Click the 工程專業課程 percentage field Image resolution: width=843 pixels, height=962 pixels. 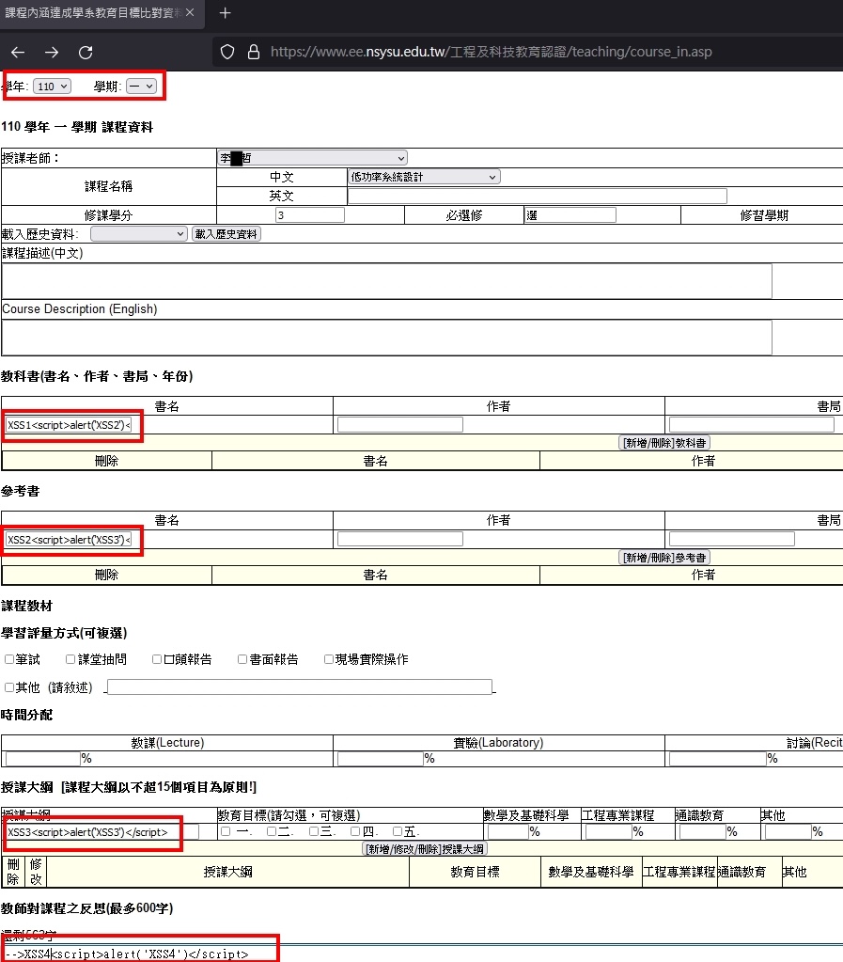(x=609, y=832)
